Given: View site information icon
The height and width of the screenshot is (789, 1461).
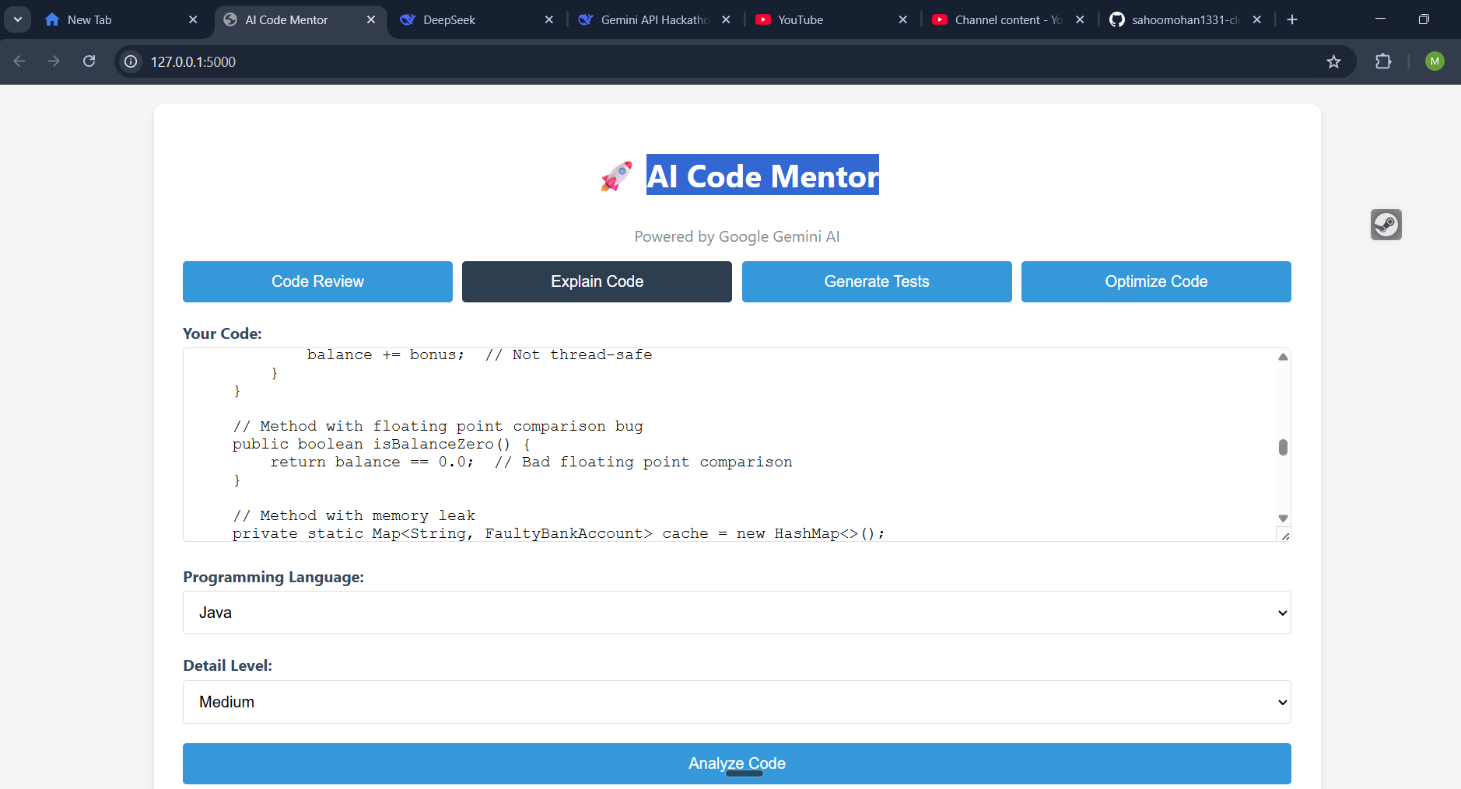Looking at the screenshot, I should pos(131,61).
